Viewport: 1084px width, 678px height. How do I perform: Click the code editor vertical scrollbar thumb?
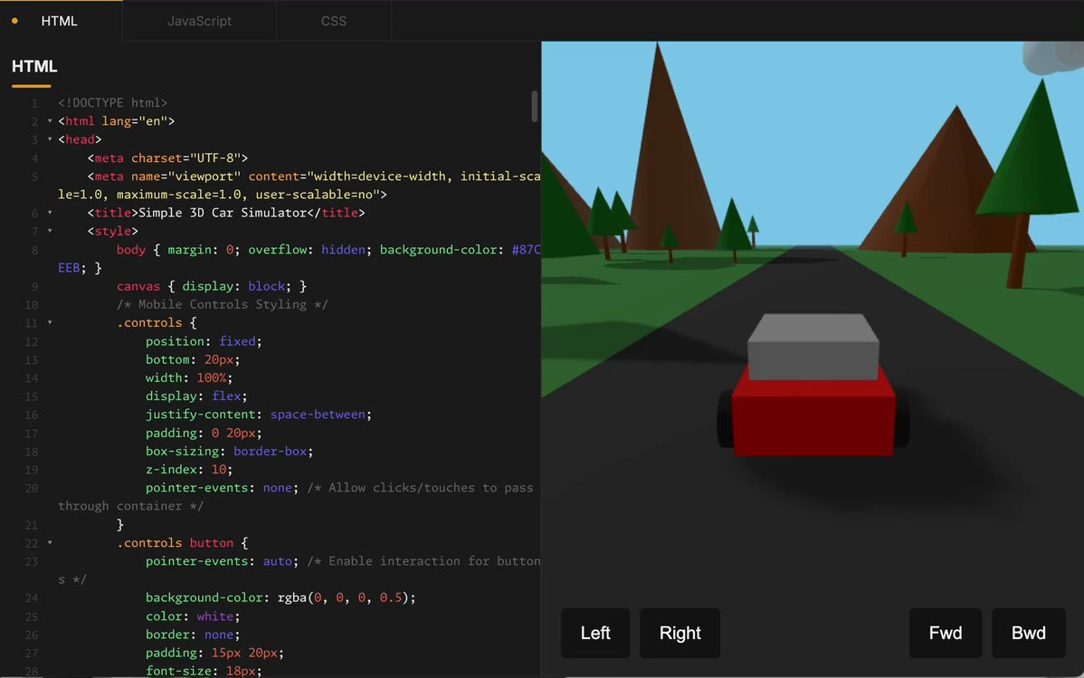[535, 107]
